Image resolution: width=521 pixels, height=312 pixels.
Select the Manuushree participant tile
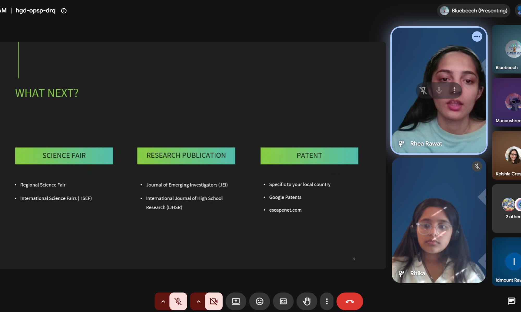click(506, 102)
